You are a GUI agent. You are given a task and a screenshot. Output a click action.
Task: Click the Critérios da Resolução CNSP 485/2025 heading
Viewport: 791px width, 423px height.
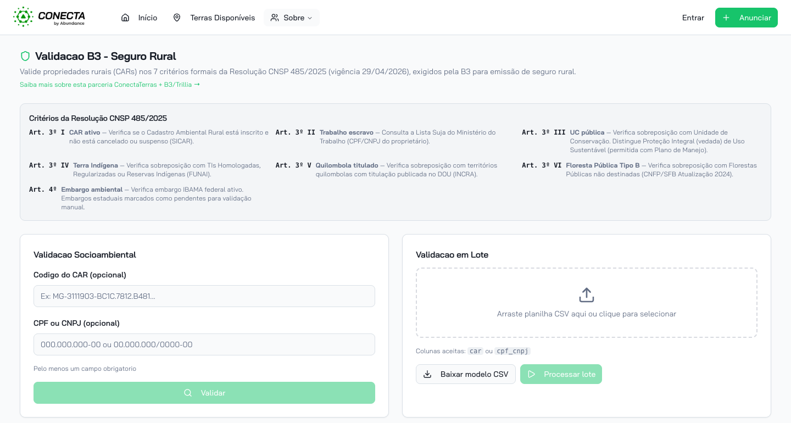98,118
